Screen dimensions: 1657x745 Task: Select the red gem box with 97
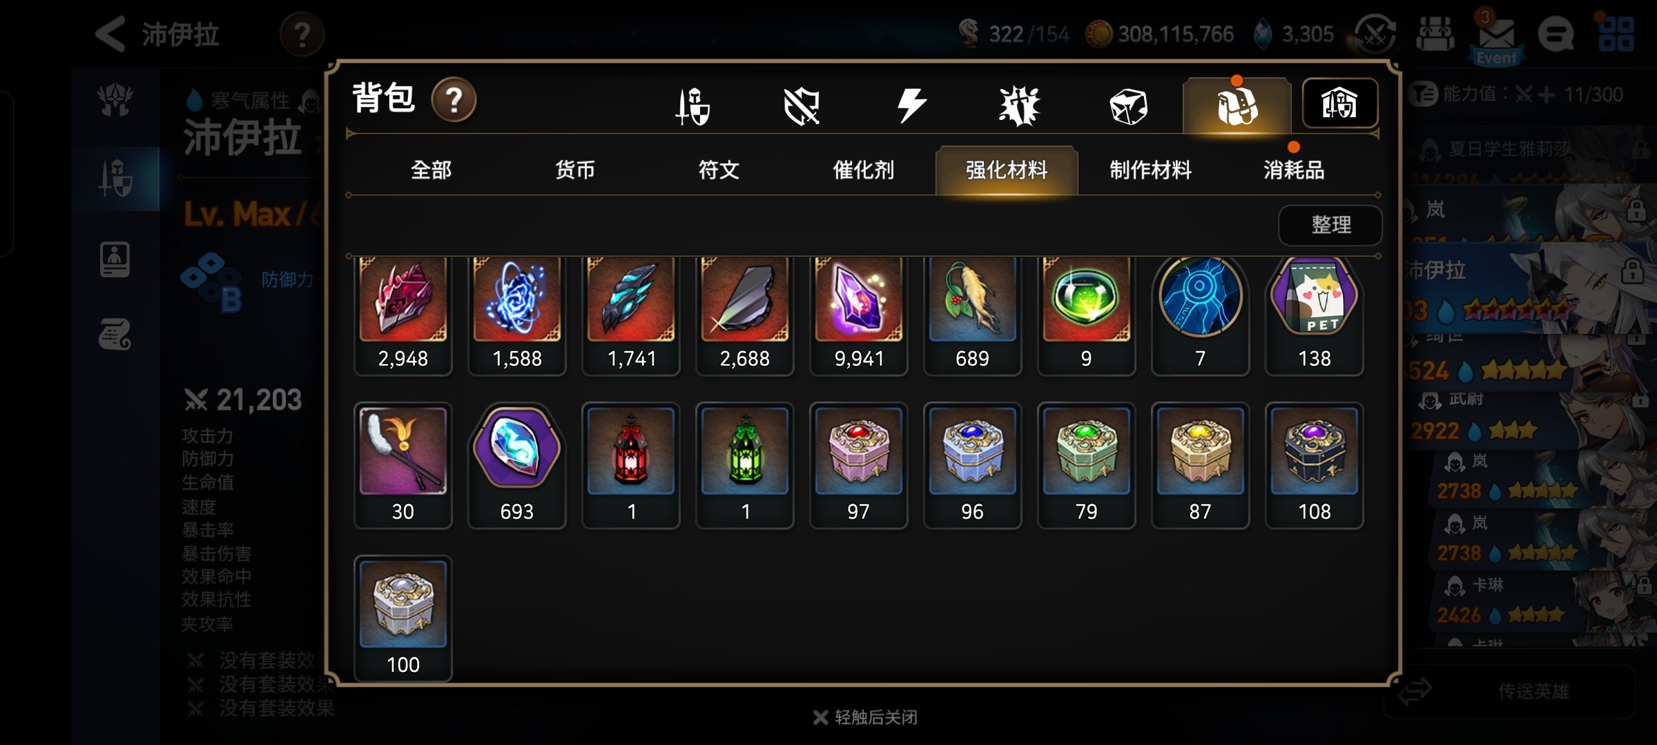[858, 466]
